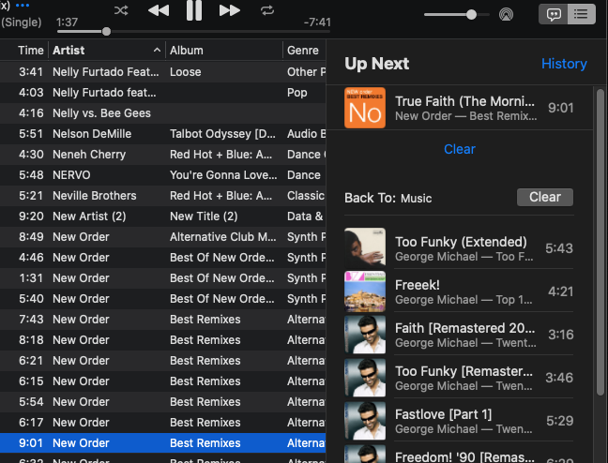Open the three-dot more options menu
This screenshot has height=463, width=608.
pos(23,6)
